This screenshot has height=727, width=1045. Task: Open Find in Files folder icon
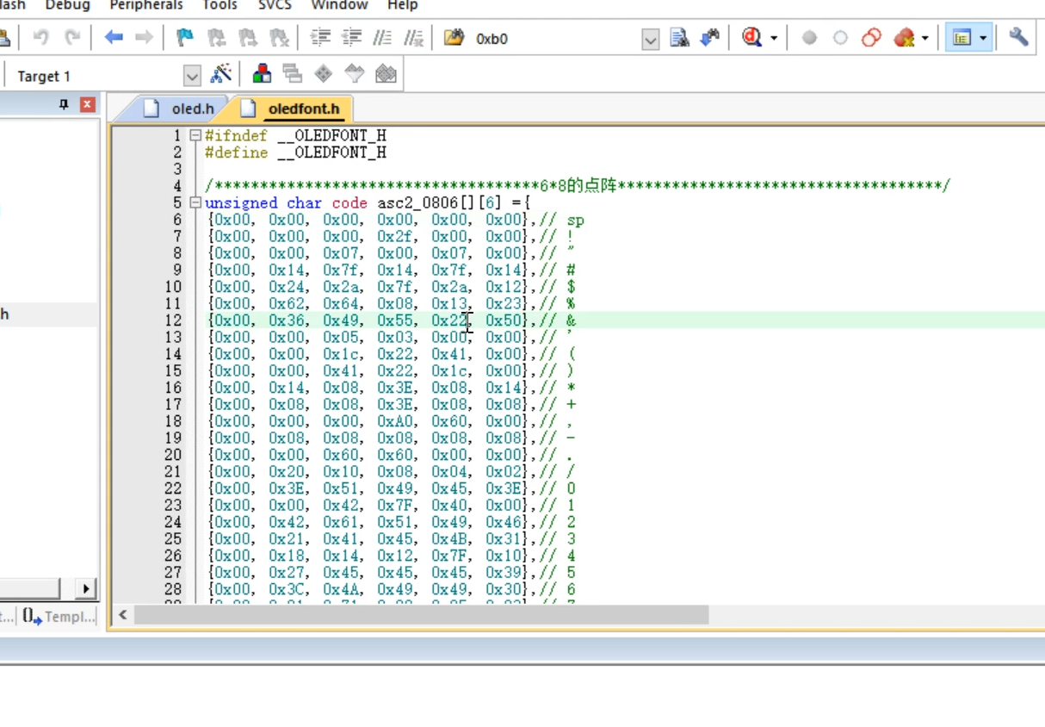coord(454,38)
